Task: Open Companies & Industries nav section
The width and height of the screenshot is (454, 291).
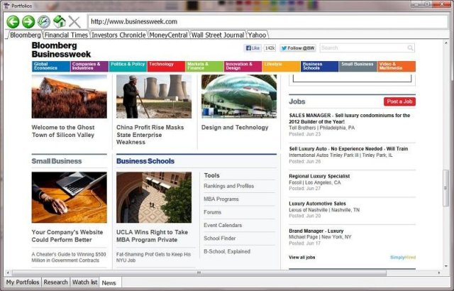Action: [89, 66]
